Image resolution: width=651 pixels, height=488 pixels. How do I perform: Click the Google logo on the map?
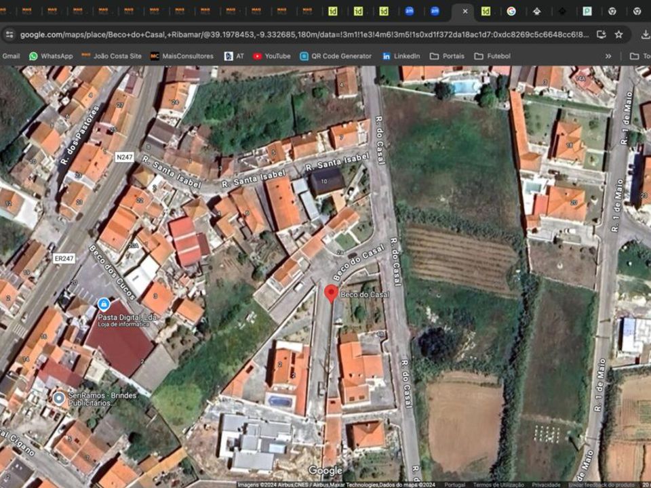[x=325, y=470]
